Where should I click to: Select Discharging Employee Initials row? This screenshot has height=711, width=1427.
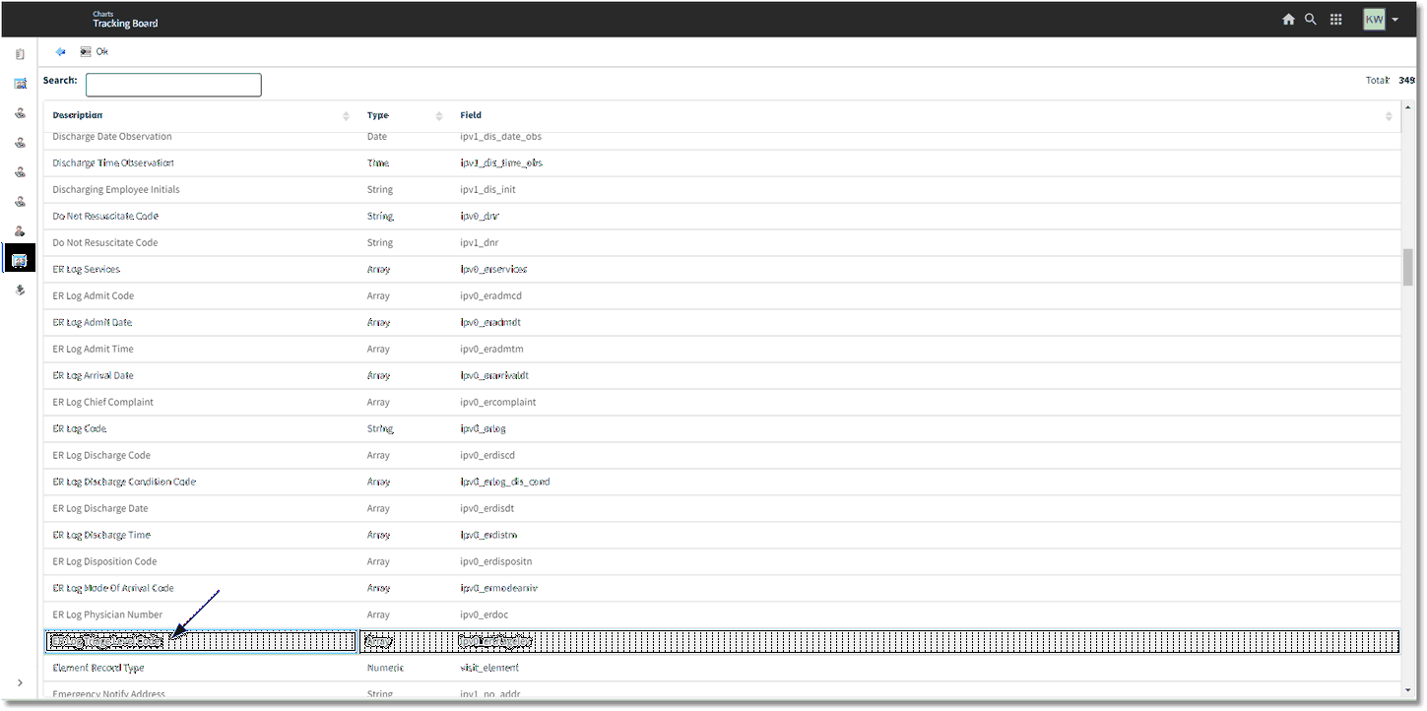coord(722,190)
